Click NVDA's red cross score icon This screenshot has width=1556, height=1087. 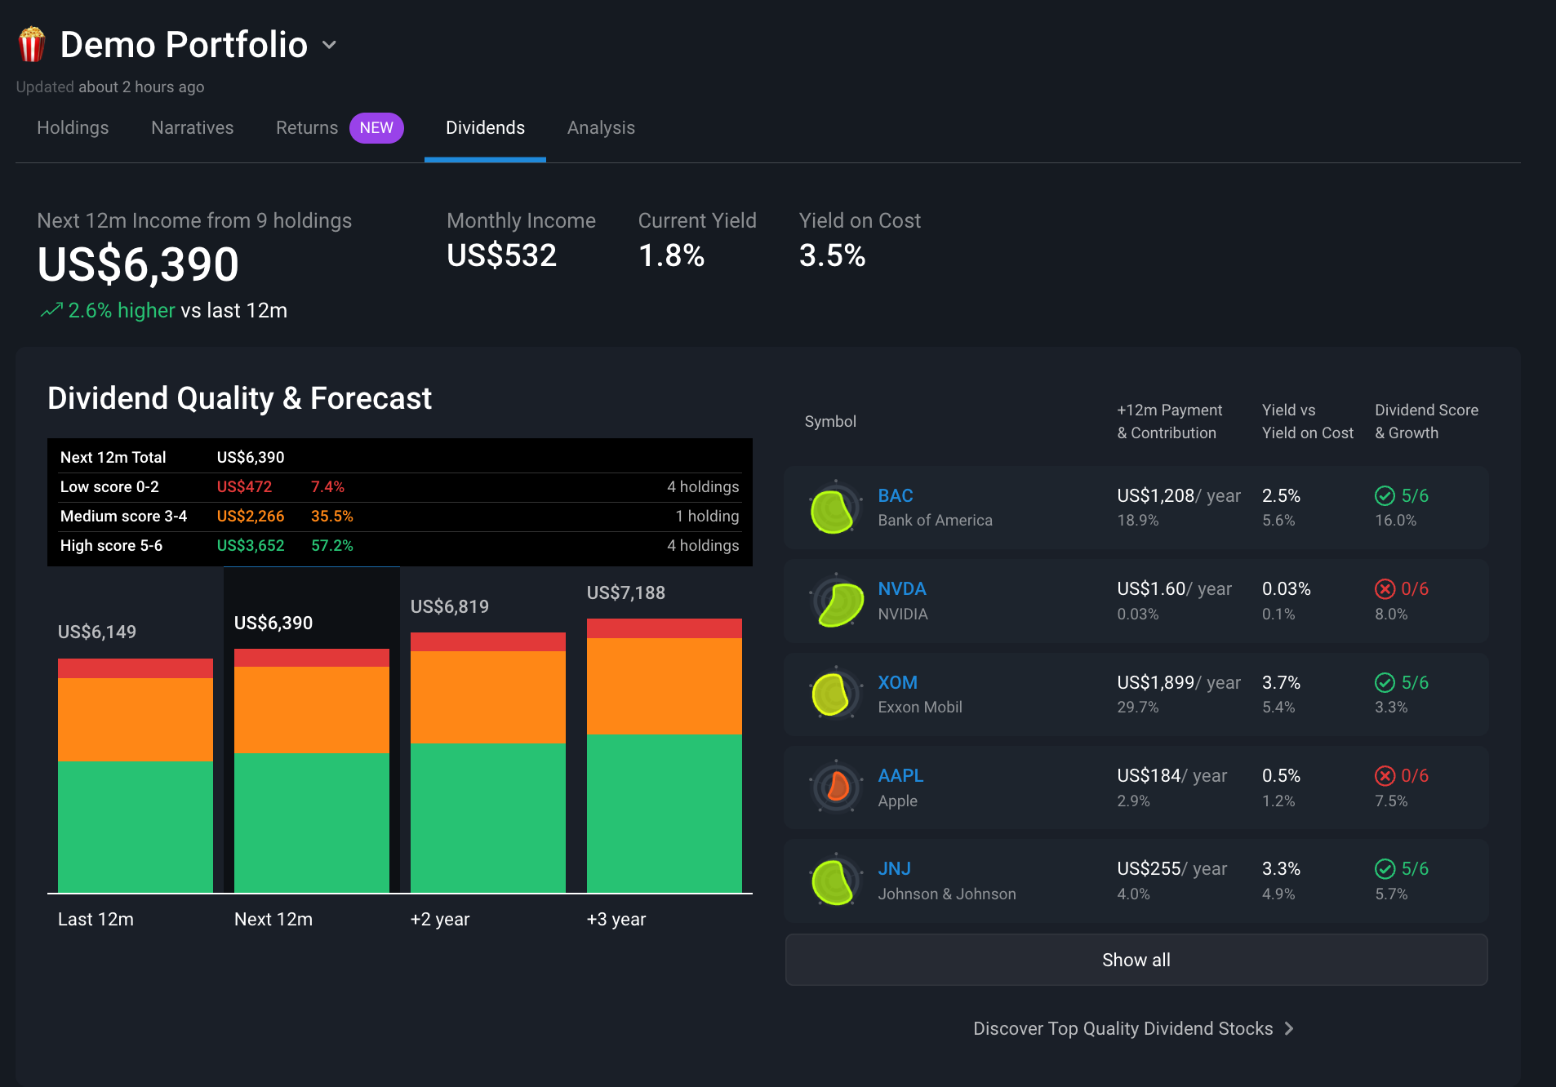[x=1385, y=588]
